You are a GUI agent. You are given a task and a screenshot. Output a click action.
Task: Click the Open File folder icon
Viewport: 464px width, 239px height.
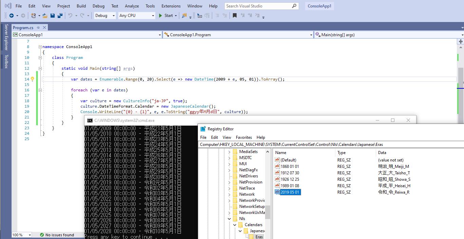(x=45, y=16)
